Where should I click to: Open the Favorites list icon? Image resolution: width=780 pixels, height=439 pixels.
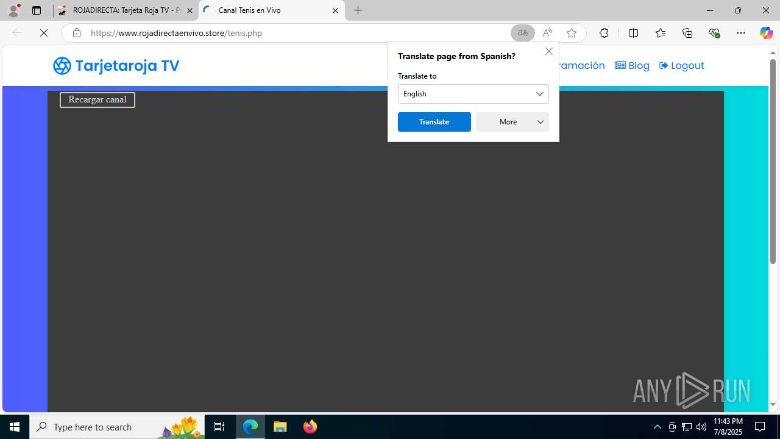pyautogui.click(x=661, y=33)
